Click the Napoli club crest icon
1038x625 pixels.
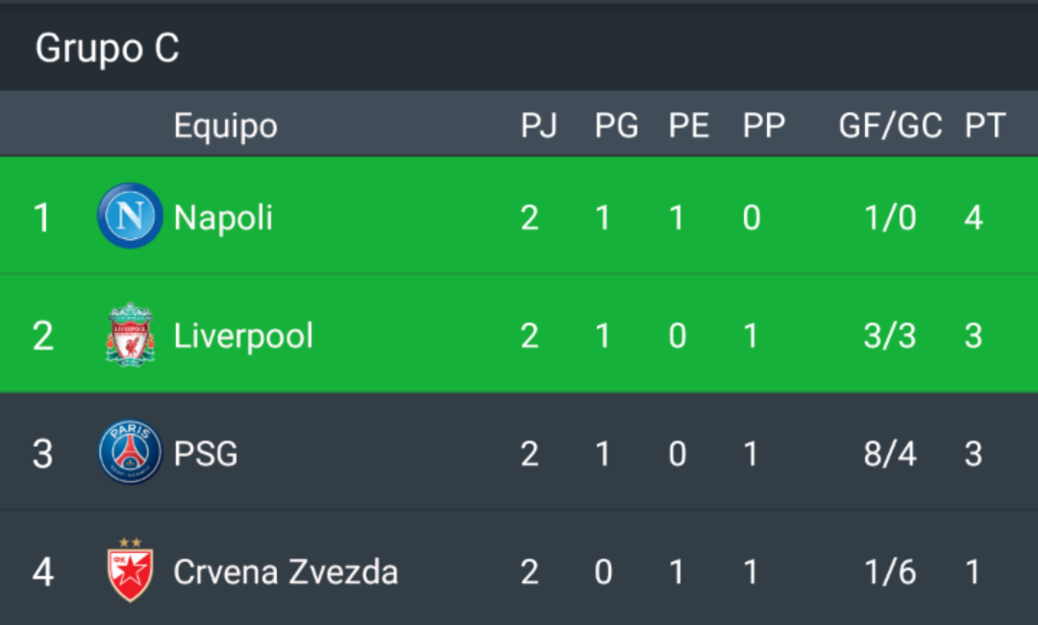tap(130, 216)
